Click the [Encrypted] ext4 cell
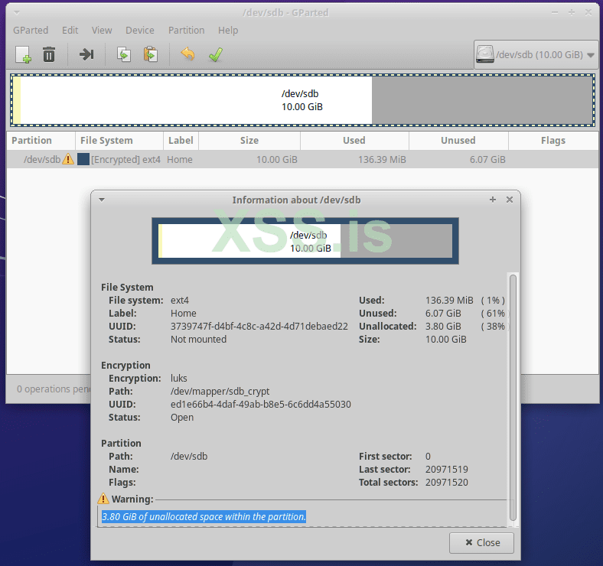Viewport: 603px width, 566px height. [125, 159]
